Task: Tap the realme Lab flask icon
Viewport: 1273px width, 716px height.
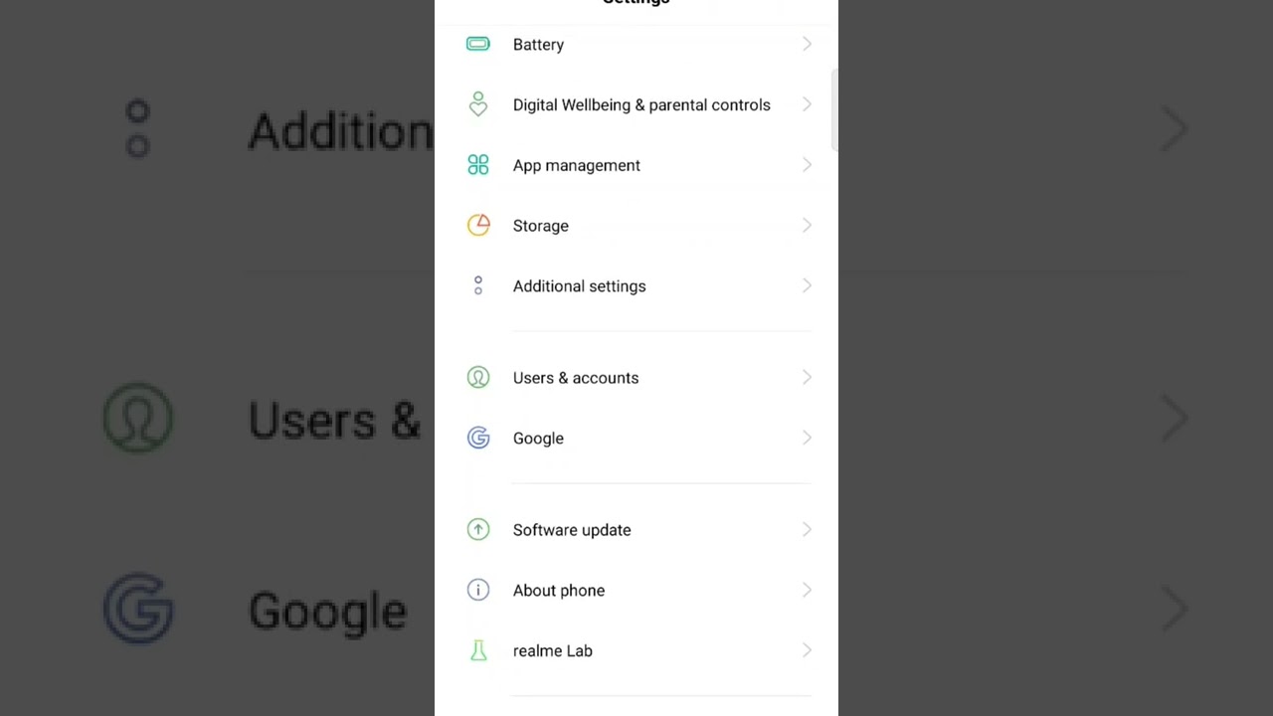Action: point(478,651)
